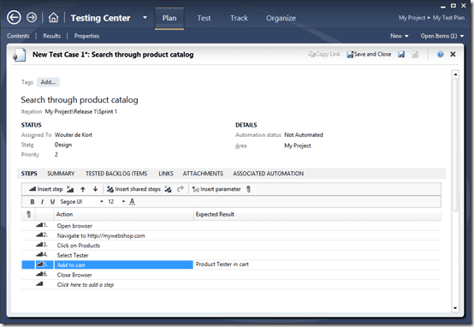Click step icon in the add-step row
Viewport: 474px width, 327px height.
click(39, 284)
